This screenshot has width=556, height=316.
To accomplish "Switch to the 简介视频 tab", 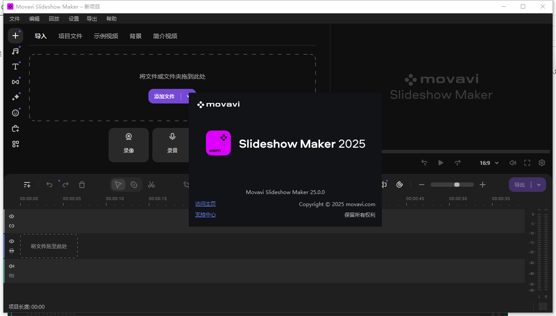I will 165,36.
